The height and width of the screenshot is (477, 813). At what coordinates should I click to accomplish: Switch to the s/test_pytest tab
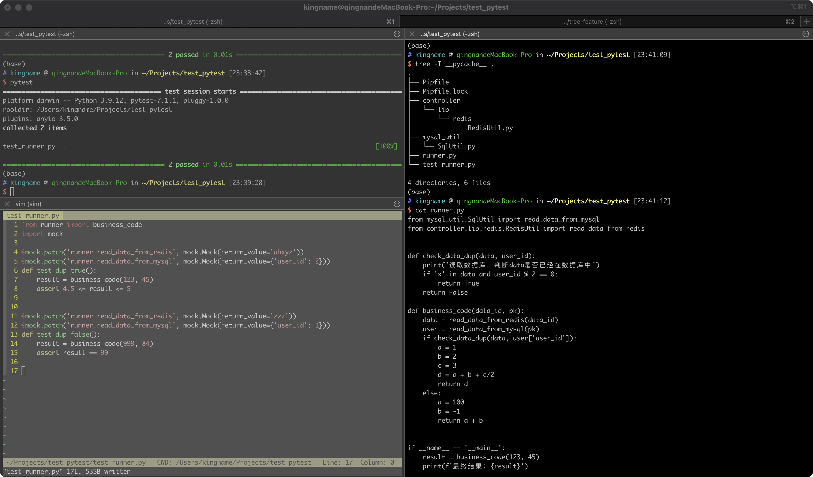tap(192, 22)
